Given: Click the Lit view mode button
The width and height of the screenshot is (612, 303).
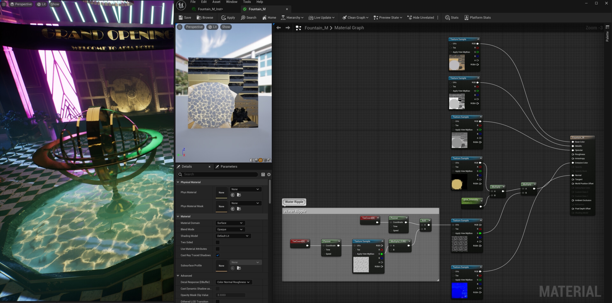Looking at the screenshot, I should (x=213, y=27).
